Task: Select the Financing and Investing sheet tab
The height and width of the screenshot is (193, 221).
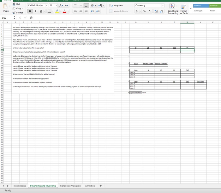Action: point(43,186)
